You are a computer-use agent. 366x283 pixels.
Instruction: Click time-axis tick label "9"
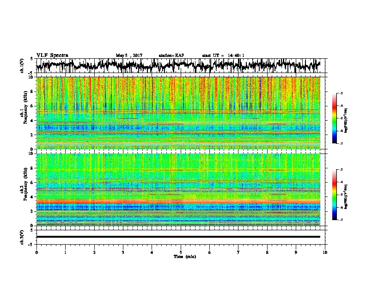296,252
